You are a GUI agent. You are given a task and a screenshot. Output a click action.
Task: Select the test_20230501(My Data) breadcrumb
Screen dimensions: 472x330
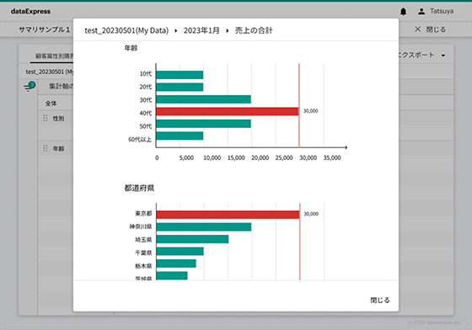tap(126, 30)
